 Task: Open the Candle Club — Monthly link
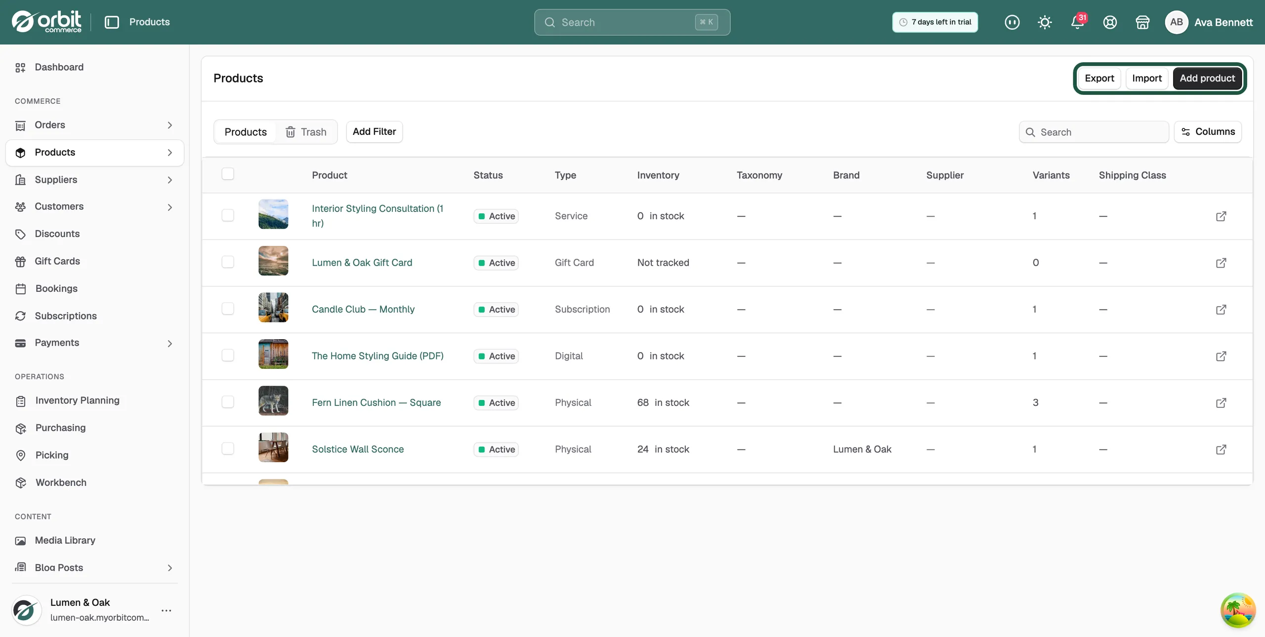363,309
